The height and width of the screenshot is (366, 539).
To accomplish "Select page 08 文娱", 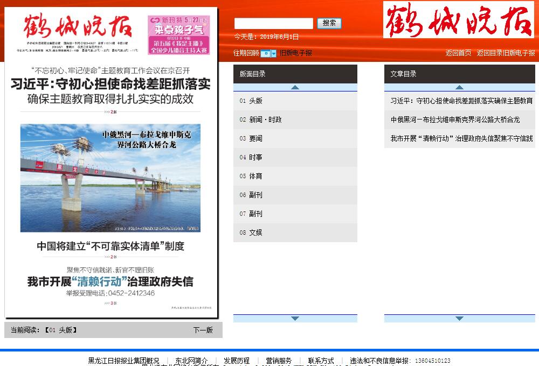I will pos(295,233).
